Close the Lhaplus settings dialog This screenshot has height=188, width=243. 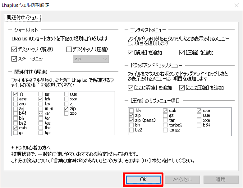click(236, 5)
